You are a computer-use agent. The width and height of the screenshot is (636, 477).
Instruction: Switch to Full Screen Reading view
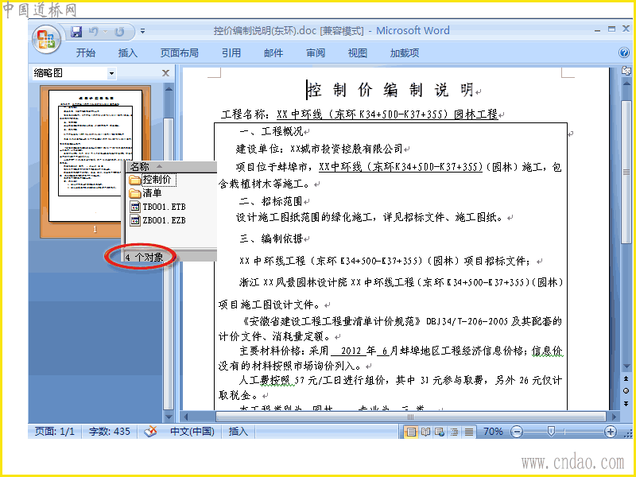(425, 432)
